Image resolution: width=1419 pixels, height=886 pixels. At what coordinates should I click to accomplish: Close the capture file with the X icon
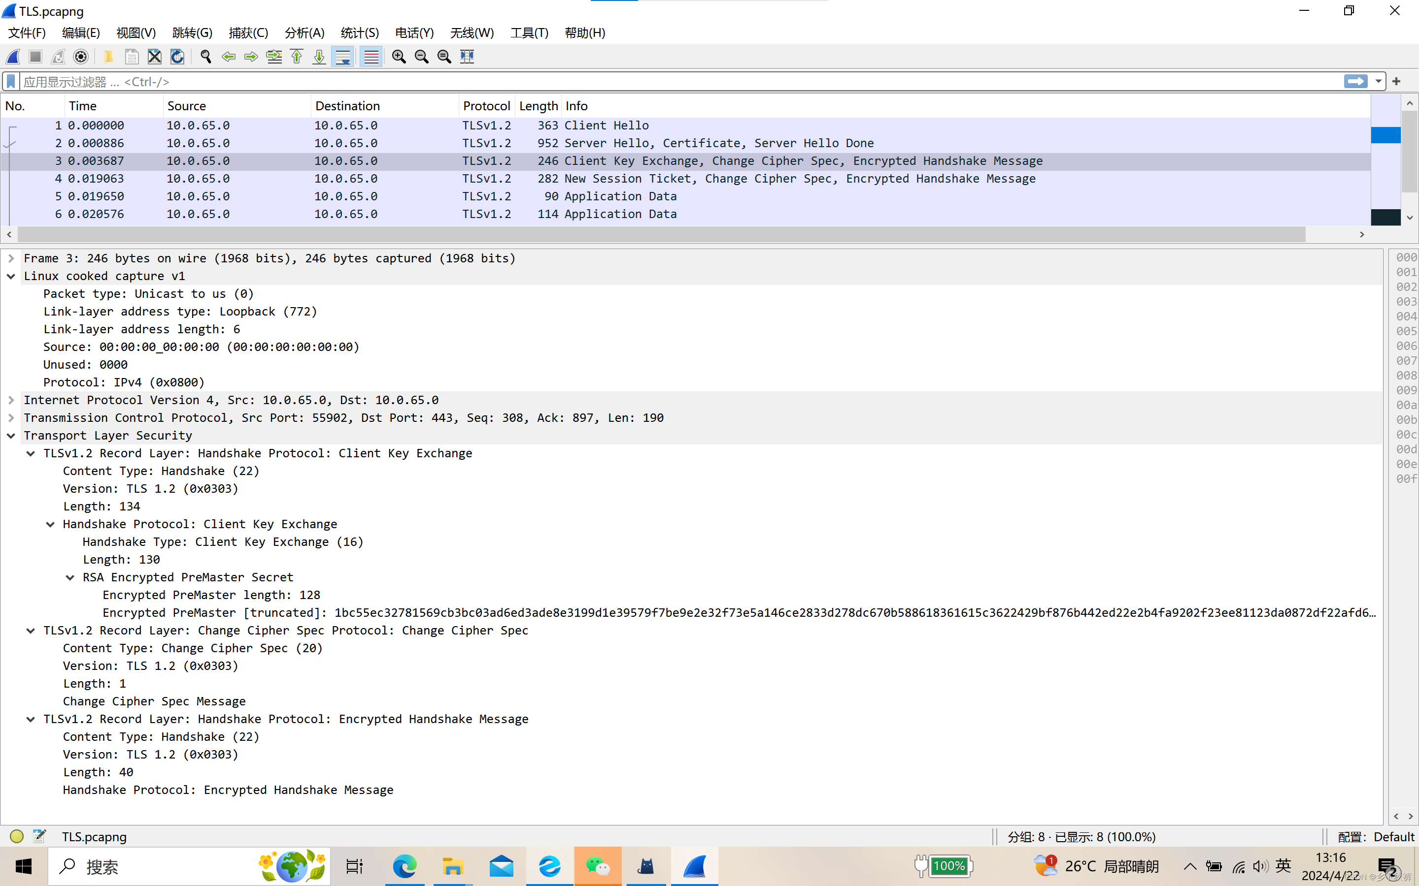[154, 57]
